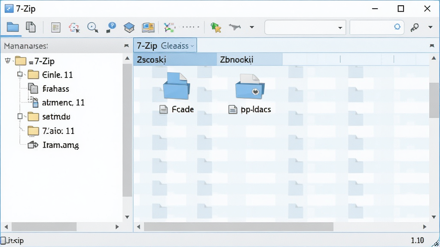Click the copy documents toolbar icon
Image resolution: width=440 pixels, height=247 pixels.
pos(31,27)
